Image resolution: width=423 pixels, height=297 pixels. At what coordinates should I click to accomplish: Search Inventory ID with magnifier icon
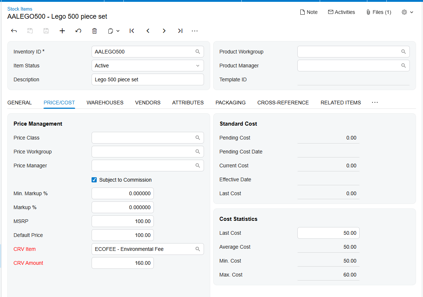[198, 52]
